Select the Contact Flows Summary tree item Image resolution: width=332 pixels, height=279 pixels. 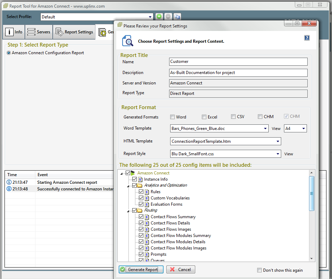pos(173,217)
